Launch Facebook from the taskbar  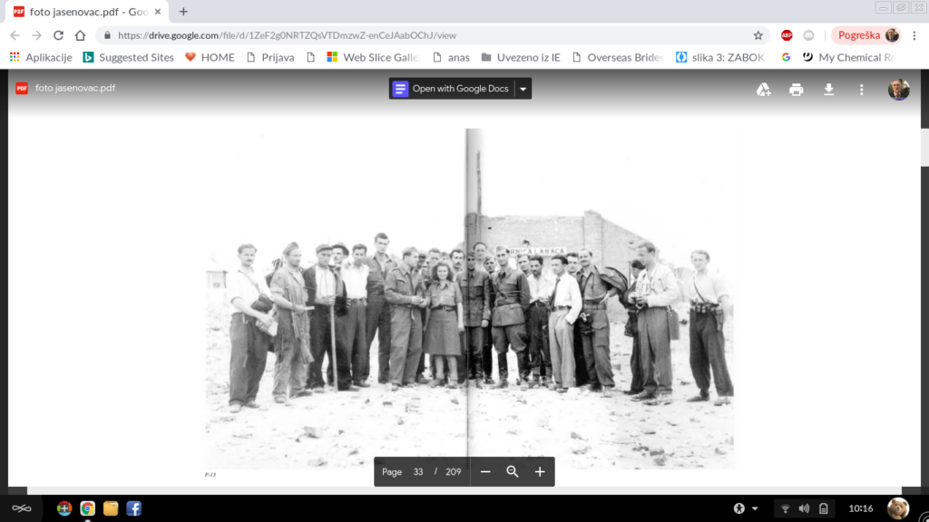(133, 508)
